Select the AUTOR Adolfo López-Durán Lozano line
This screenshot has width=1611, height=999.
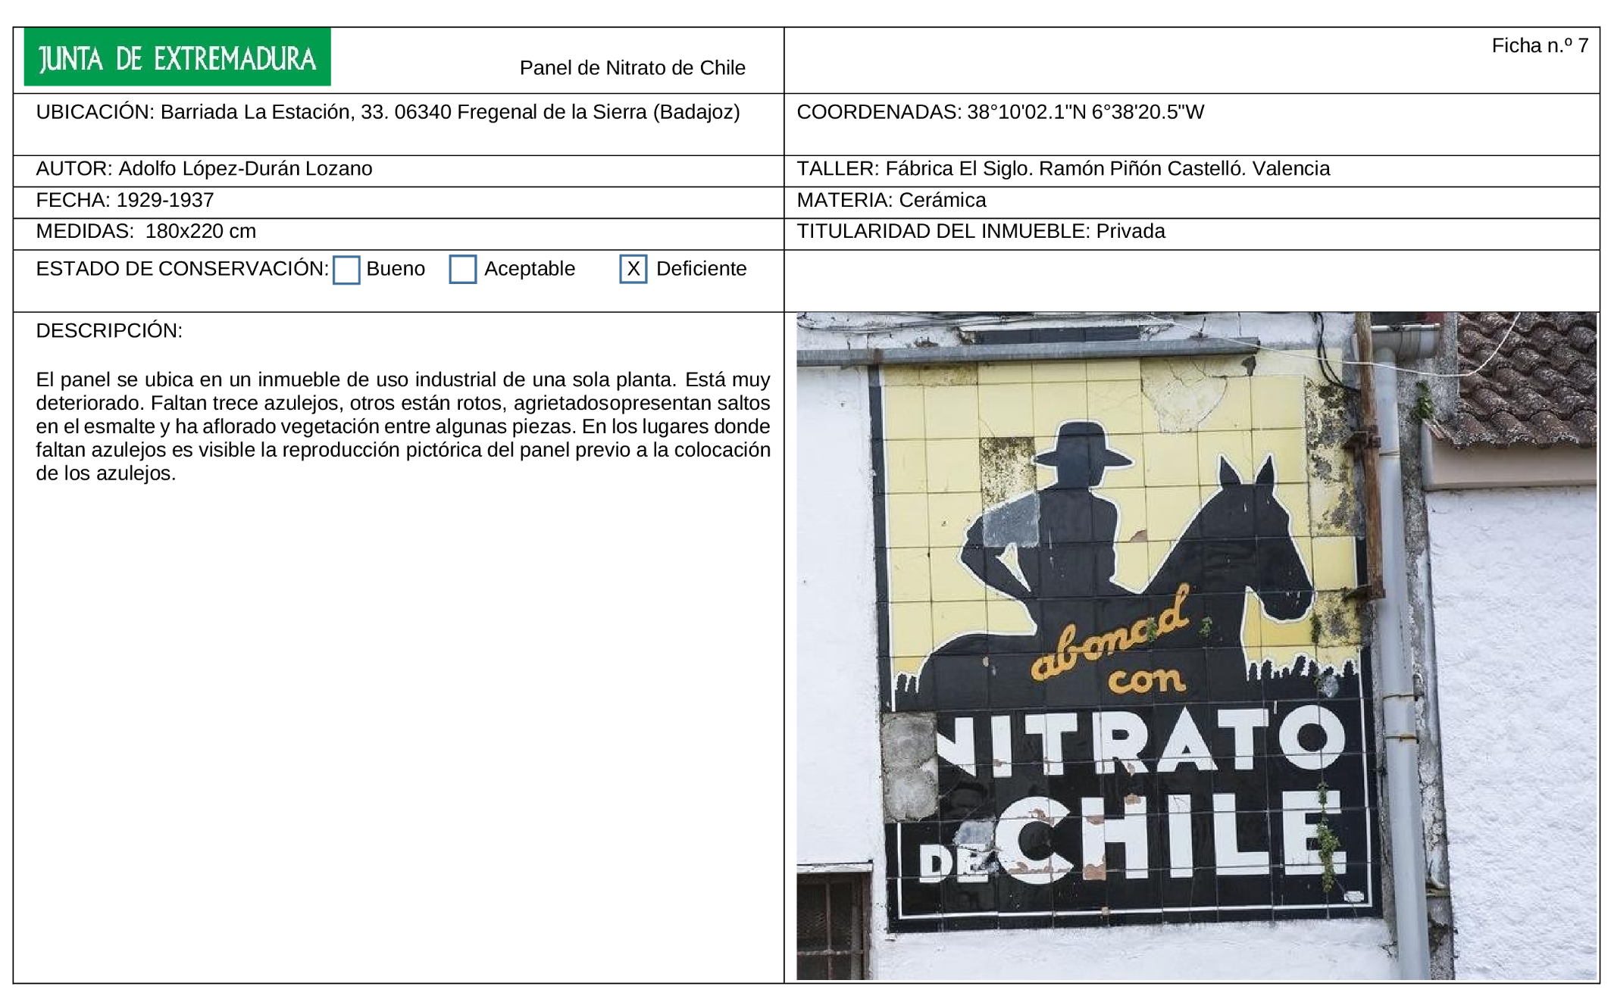pos(204,169)
